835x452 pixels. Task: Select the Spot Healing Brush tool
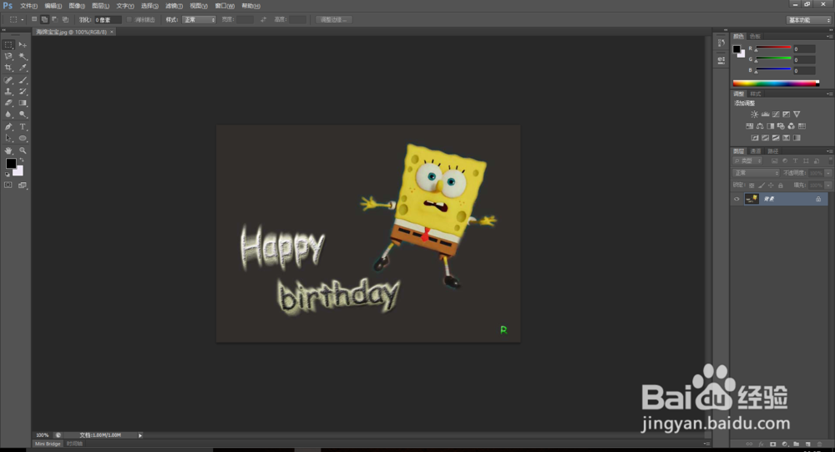(8, 80)
